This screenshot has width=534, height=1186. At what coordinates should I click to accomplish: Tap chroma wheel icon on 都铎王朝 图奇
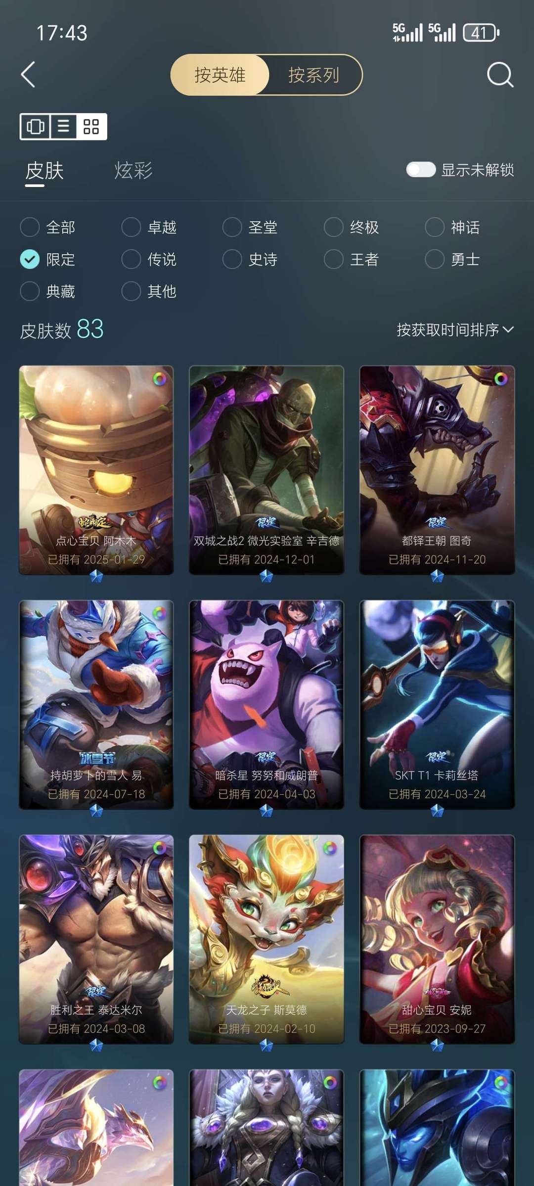[501, 379]
